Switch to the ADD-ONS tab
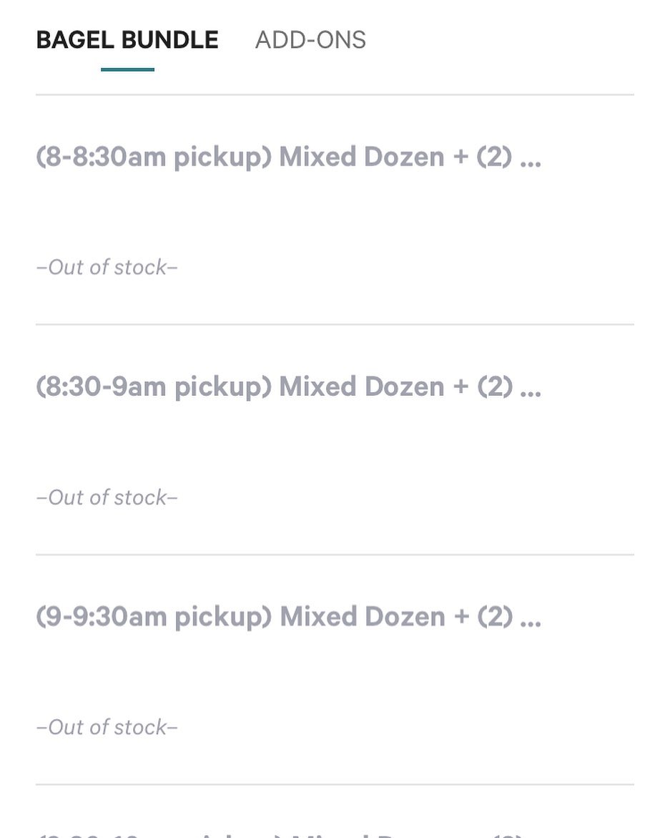The height and width of the screenshot is (838, 670). tap(310, 40)
